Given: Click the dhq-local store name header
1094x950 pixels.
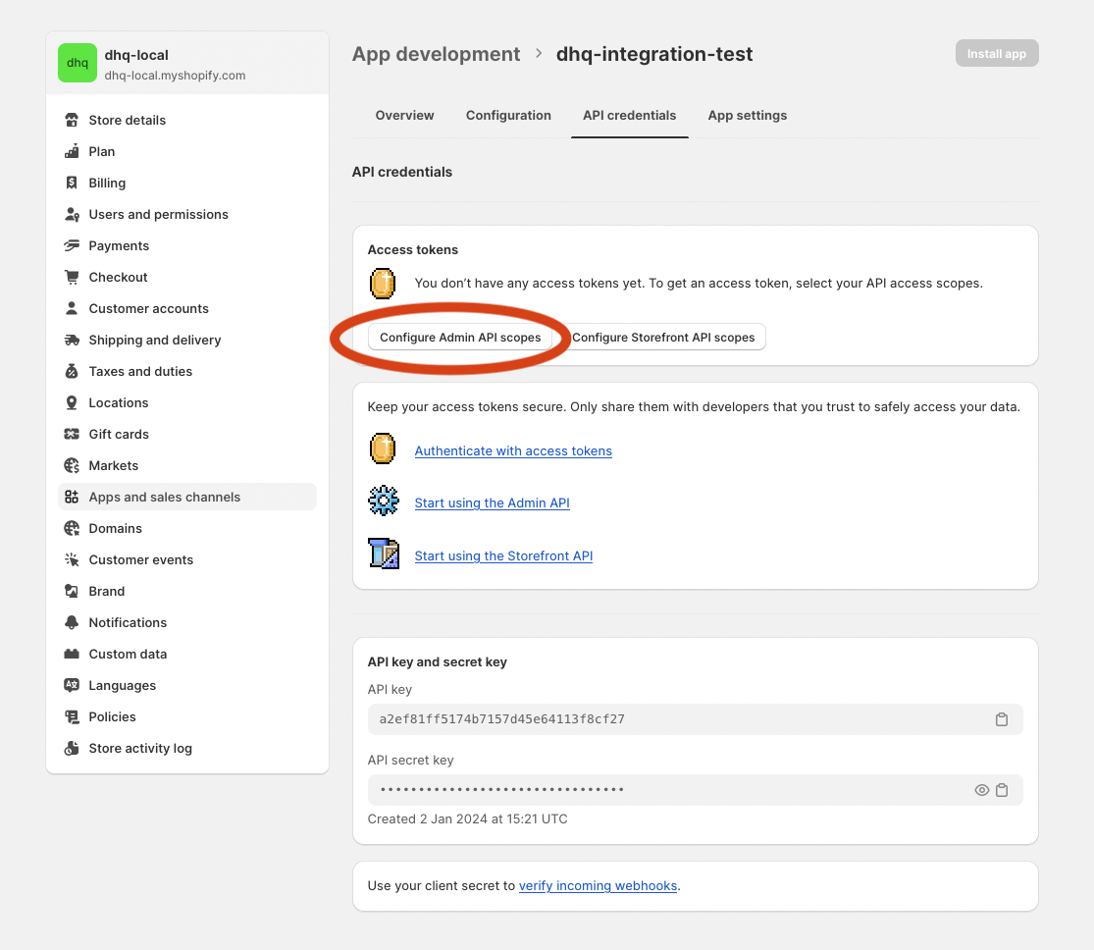Looking at the screenshot, I should pos(136,55).
